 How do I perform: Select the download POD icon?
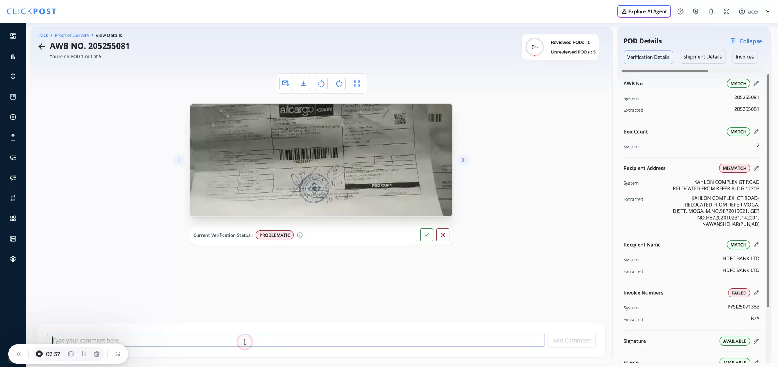click(x=303, y=83)
